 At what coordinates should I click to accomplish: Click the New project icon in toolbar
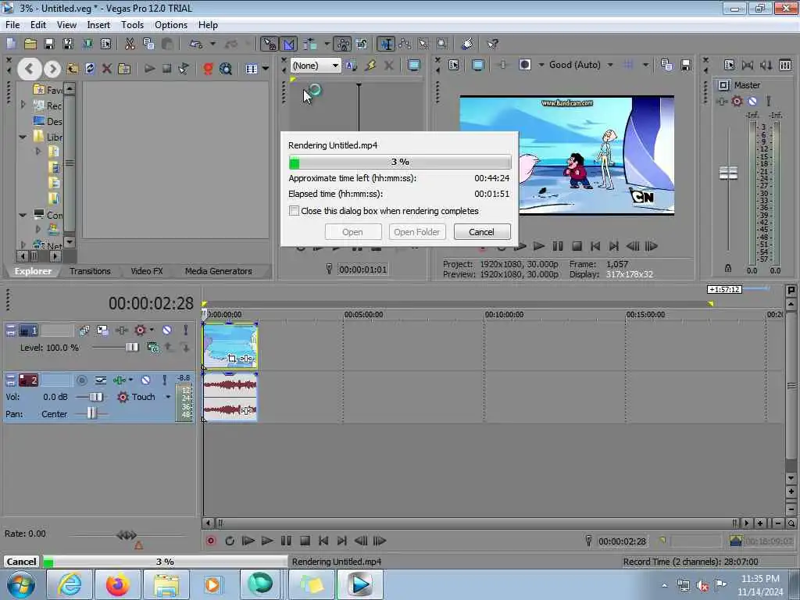pyautogui.click(x=11, y=44)
